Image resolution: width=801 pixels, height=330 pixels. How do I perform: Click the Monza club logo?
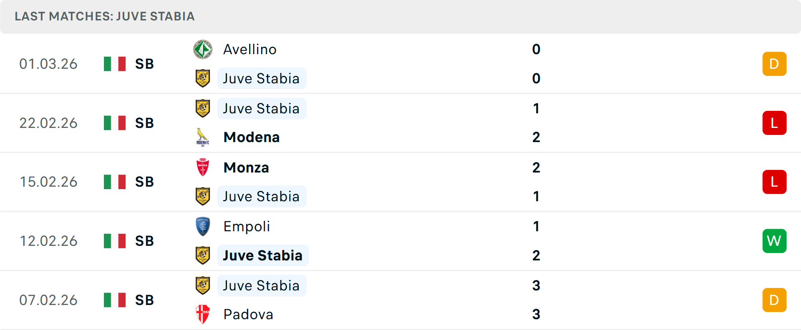coord(203,167)
